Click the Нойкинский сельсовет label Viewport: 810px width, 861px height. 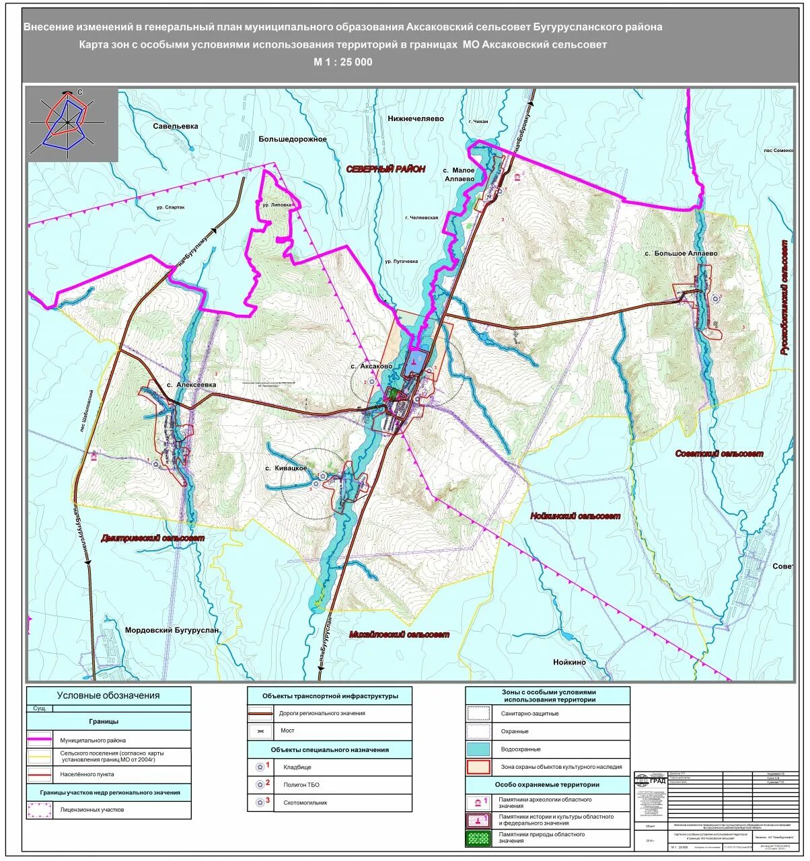(x=575, y=516)
